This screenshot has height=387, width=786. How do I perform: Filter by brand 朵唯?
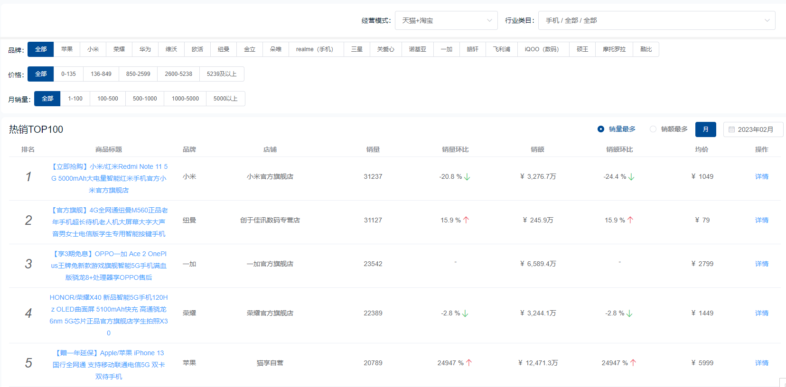pos(276,49)
